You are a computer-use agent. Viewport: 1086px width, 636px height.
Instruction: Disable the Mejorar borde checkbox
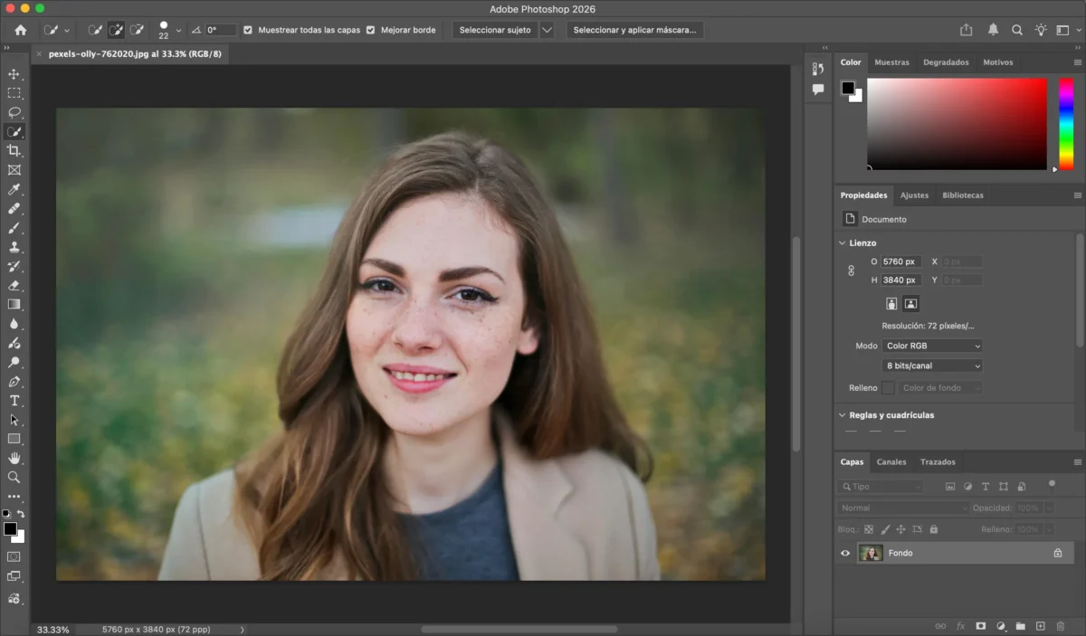pos(370,30)
